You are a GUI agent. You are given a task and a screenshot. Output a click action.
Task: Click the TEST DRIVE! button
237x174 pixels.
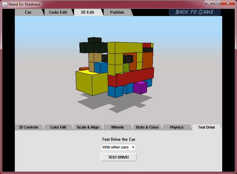click(x=118, y=157)
